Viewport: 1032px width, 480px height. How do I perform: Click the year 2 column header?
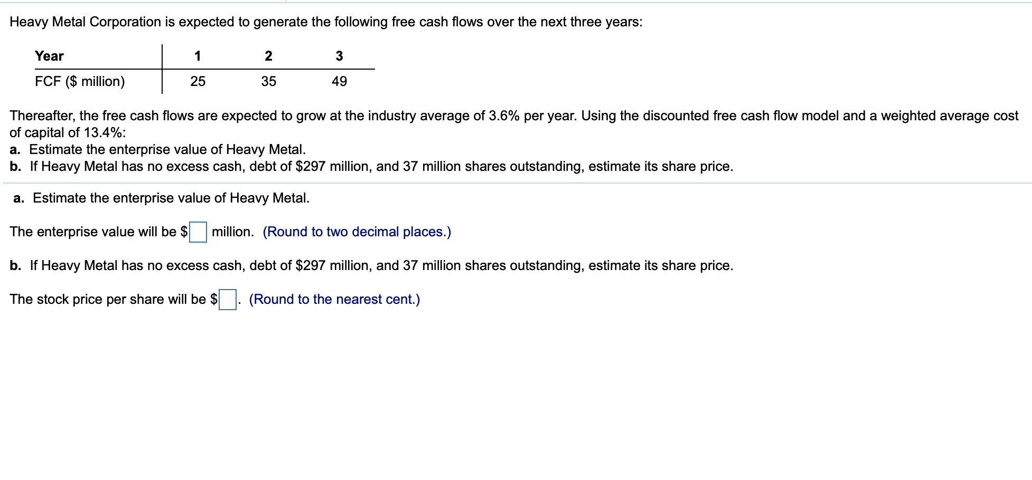click(268, 56)
